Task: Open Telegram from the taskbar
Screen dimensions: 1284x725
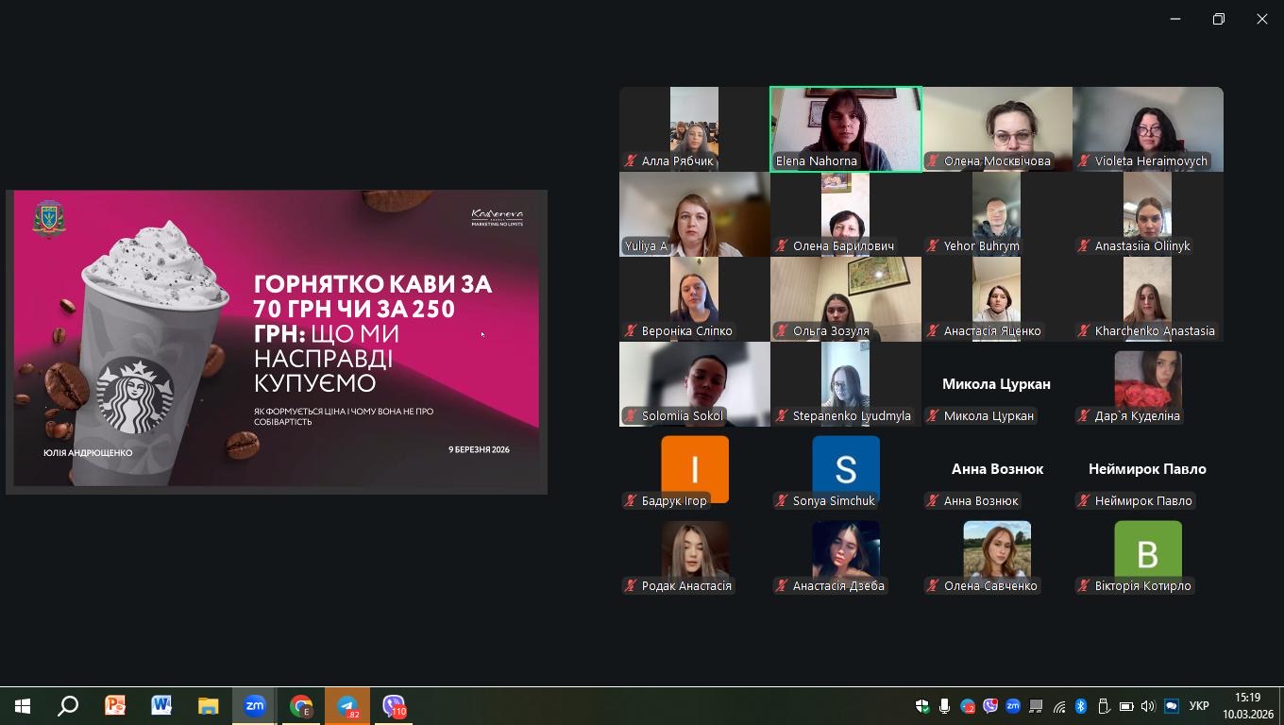Action: point(347,705)
